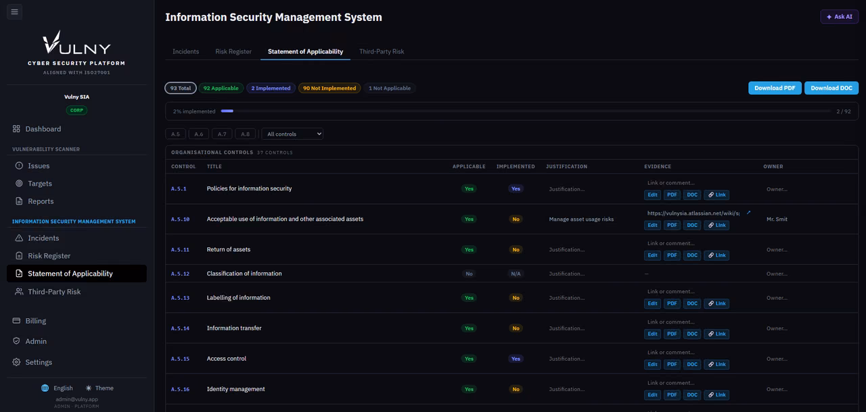Open Statement of Applicability in sidebar
The image size is (866, 412).
coord(76,274)
